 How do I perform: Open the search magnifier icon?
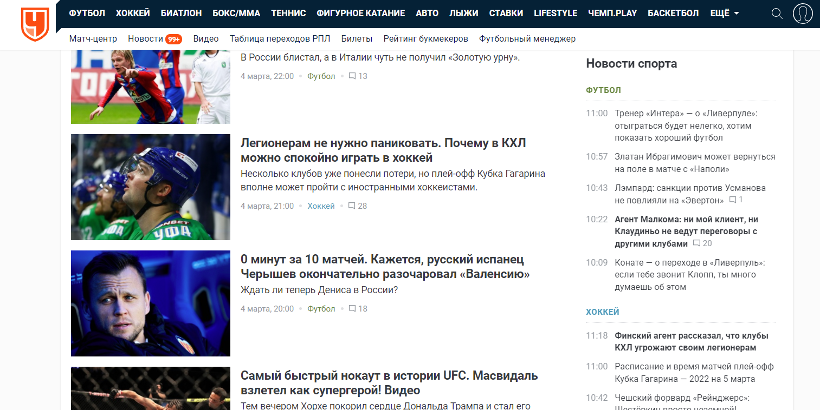tap(777, 14)
